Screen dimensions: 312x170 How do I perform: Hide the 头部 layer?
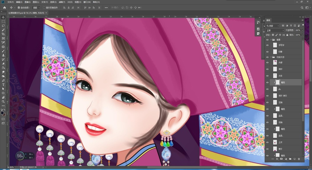click(x=267, y=62)
